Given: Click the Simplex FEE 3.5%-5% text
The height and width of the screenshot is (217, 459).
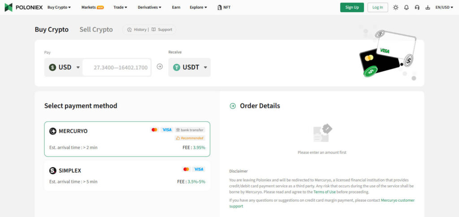Looking at the screenshot, I should pos(191,182).
